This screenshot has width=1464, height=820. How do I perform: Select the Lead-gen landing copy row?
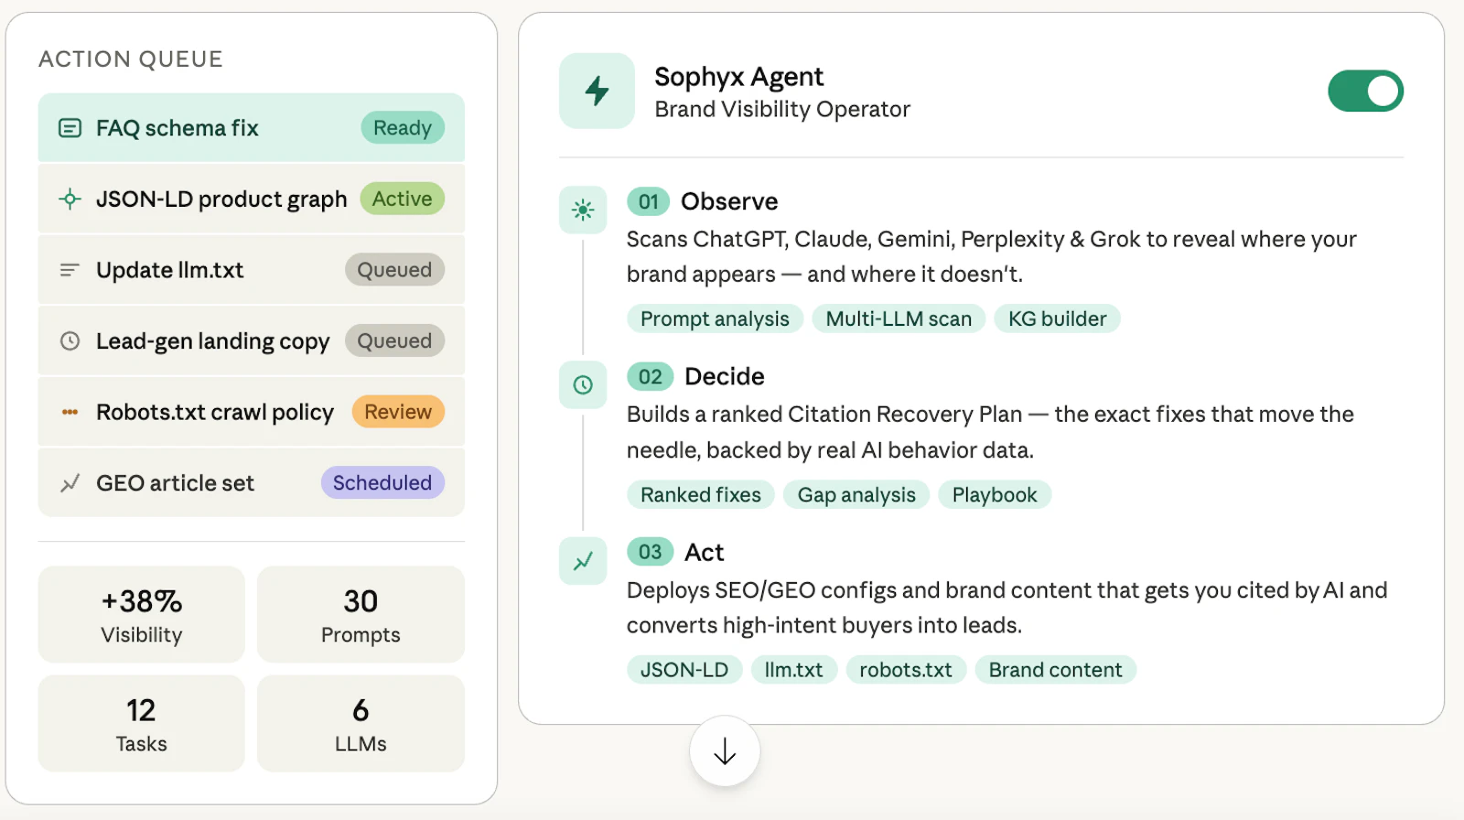tap(251, 341)
